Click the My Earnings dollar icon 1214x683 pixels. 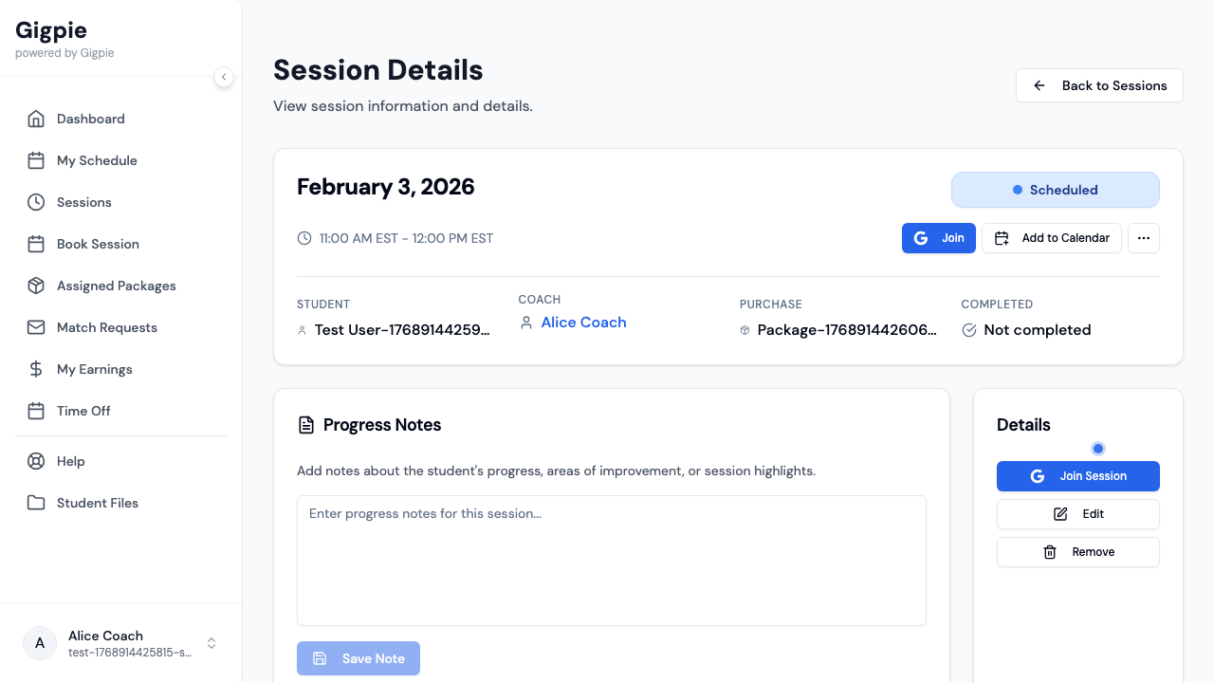click(x=36, y=369)
